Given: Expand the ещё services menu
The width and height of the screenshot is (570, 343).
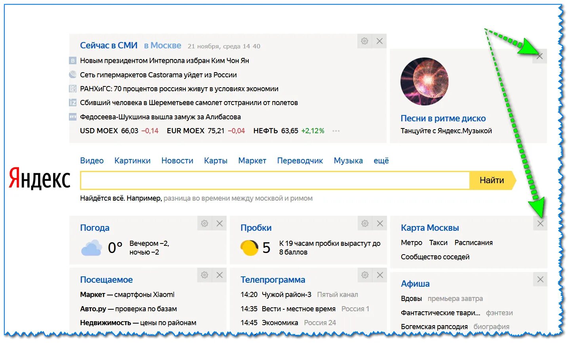Looking at the screenshot, I should point(381,161).
